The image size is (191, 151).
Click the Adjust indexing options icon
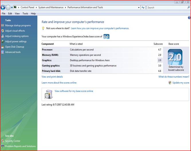(3, 36)
